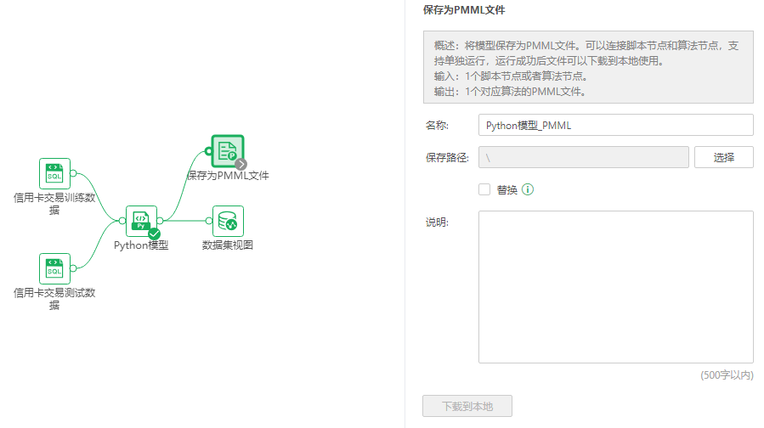Click the 下载到本地 button
This screenshot has width=764, height=428.
467,406
